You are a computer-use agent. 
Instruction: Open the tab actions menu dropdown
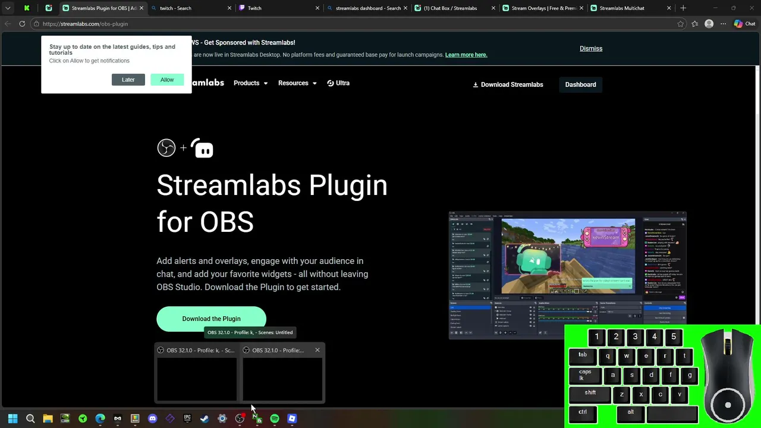[x=8, y=8]
